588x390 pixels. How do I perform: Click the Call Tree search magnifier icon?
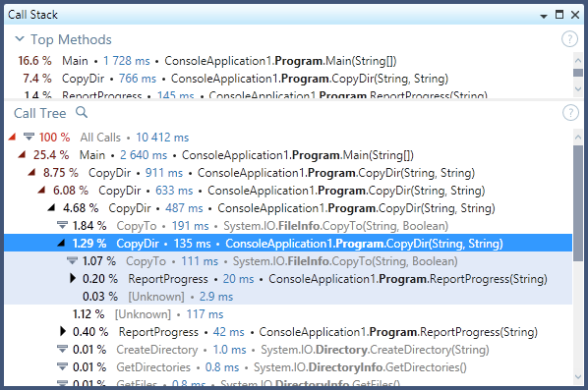(82, 112)
